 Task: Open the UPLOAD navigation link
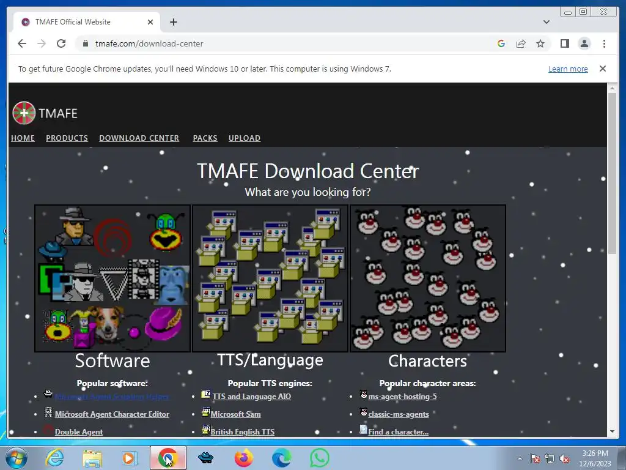pyautogui.click(x=245, y=138)
